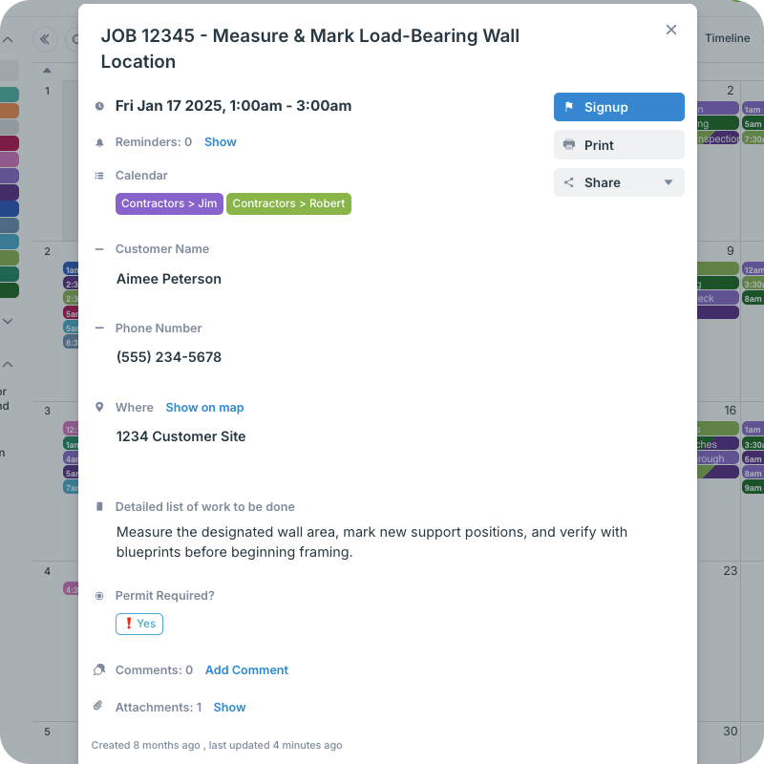Close the job details dialog
The image size is (764, 764).
tap(671, 30)
